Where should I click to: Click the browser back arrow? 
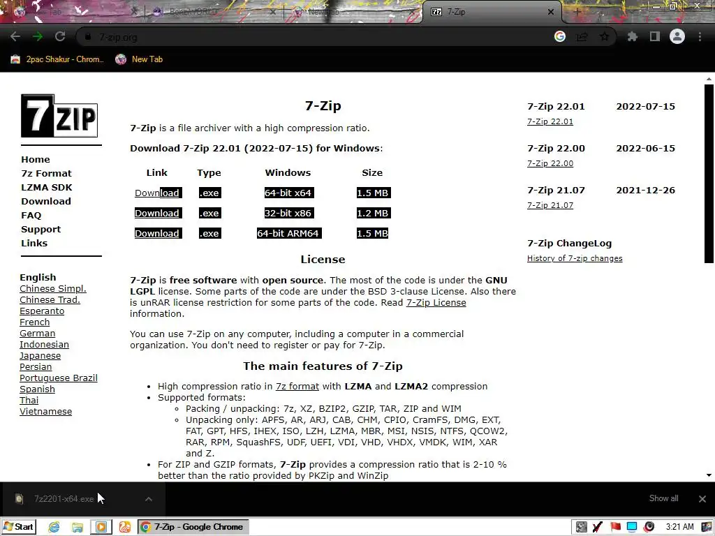point(15,36)
